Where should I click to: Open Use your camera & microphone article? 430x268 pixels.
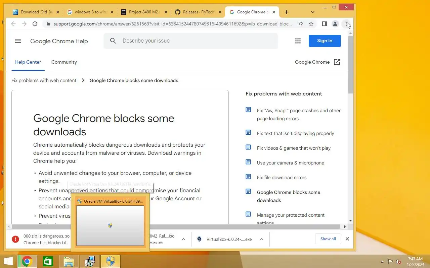tap(291, 163)
